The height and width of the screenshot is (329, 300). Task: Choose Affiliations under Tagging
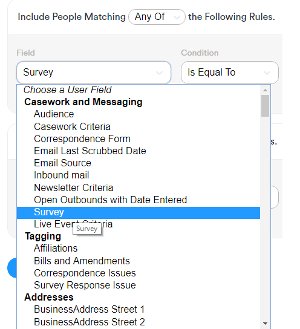pyautogui.click(x=139, y=249)
